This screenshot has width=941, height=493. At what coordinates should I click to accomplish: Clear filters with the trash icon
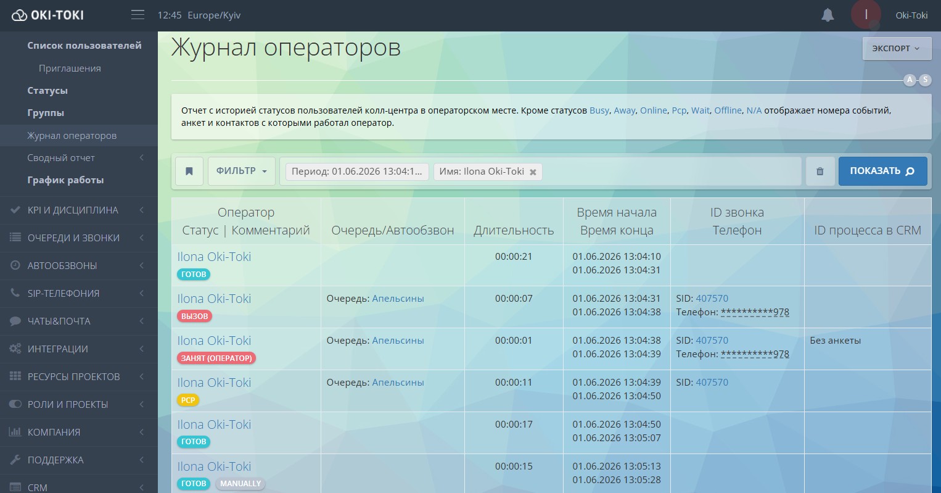click(x=820, y=171)
